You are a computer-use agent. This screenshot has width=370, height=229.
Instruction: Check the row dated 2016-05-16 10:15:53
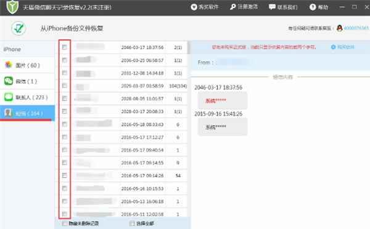[64, 188]
